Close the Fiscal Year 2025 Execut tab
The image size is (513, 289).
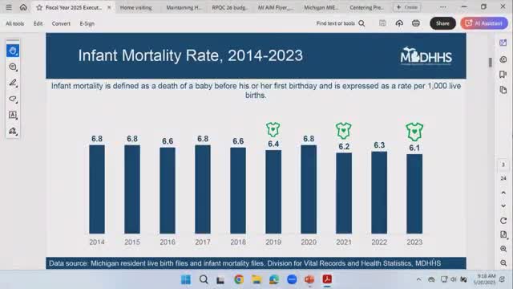pos(109,7)
